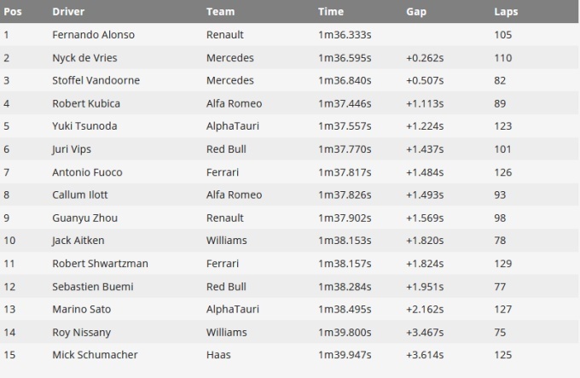Click the Laps column header
This screenshot has width=580, height=378.
click(x=506, y=12)
